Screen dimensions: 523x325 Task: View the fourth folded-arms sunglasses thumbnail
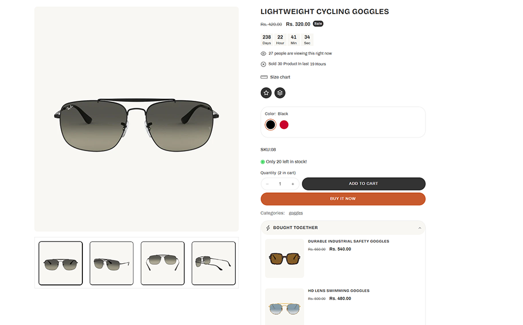point(214,263)
